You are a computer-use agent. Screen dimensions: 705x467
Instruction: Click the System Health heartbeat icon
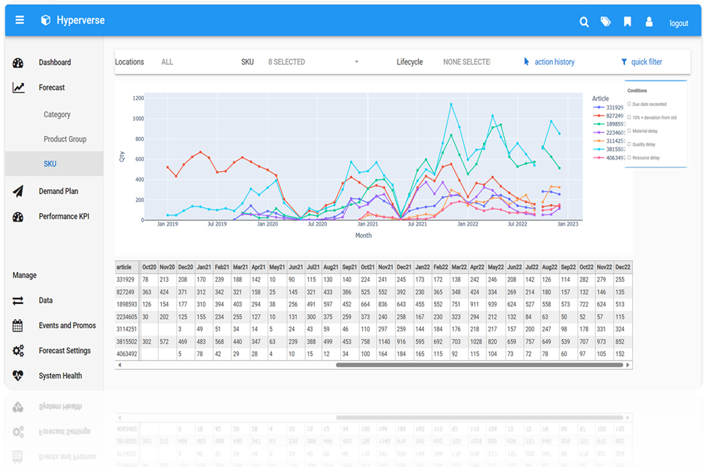pos(18,376)
